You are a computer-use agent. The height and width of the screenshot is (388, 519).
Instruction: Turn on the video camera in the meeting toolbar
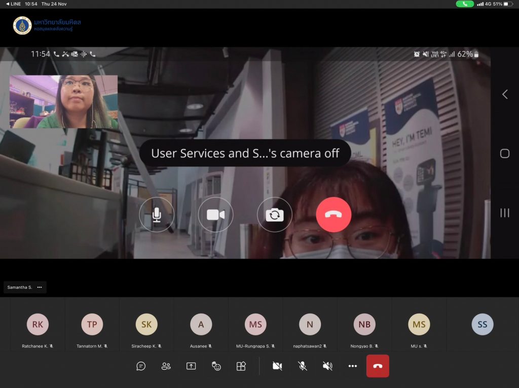[277, 366]
